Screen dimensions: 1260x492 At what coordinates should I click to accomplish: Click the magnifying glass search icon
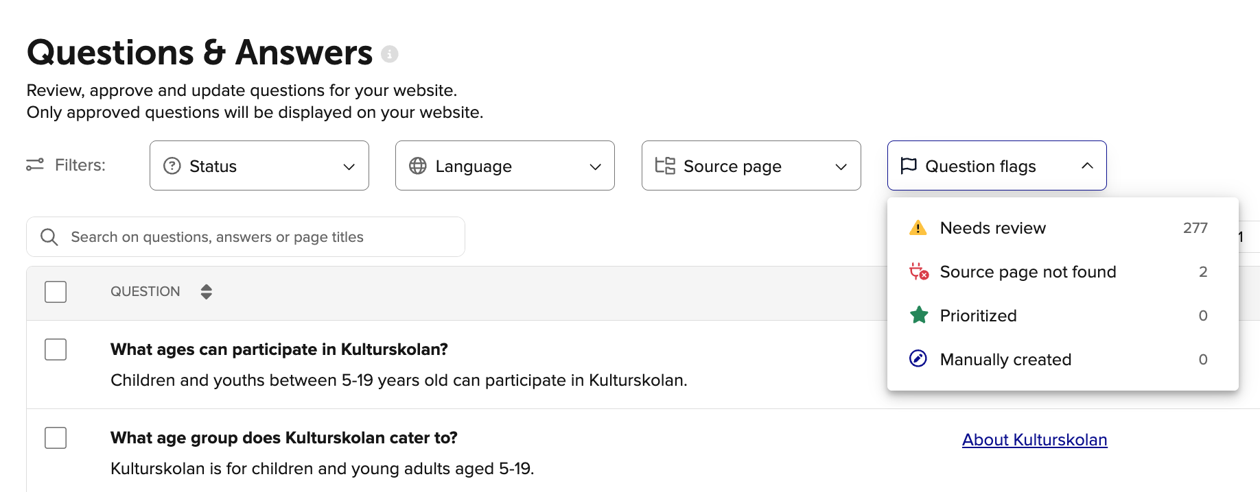49,237
